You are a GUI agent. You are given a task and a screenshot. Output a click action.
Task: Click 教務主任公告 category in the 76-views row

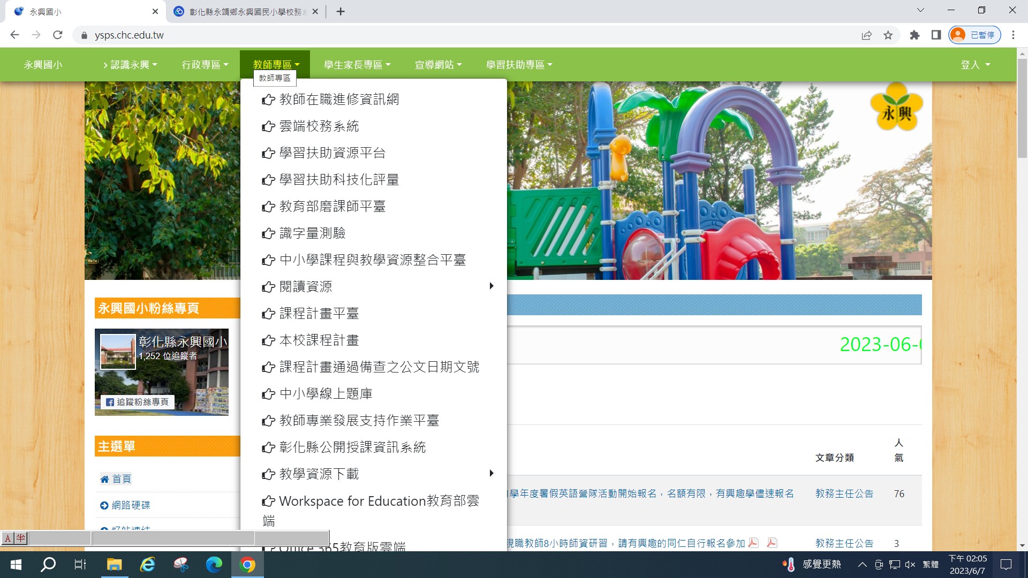(844, 493)
